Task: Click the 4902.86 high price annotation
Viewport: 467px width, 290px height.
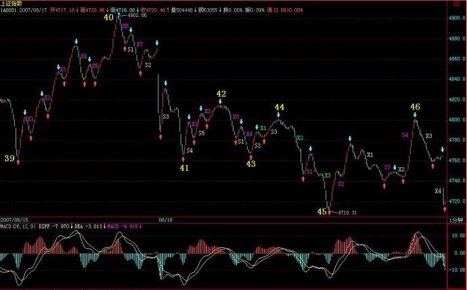Action: pos(137,16)
